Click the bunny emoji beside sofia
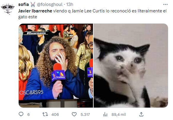 [x=33, y=4]
